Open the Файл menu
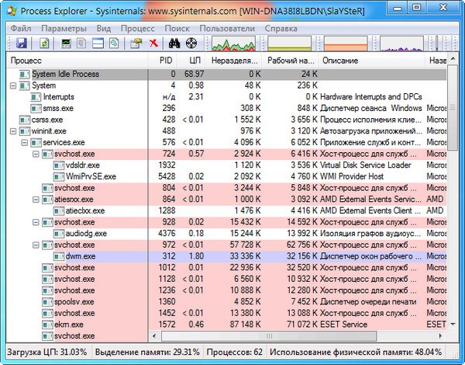Screen dimensions: 465x365 click(19, 28)
